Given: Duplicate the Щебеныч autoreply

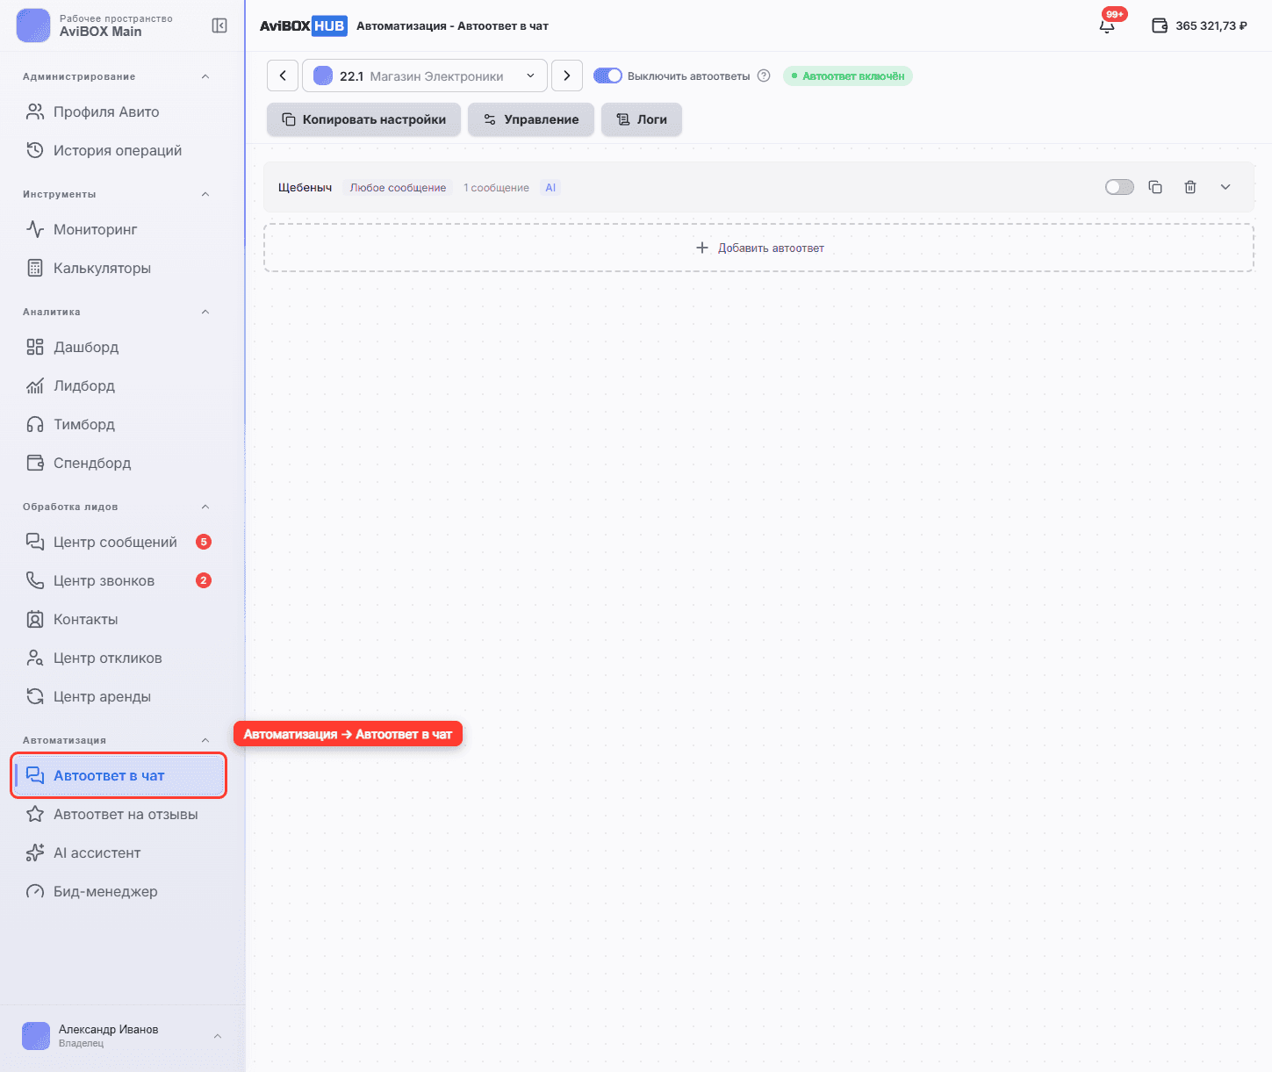Looking at the screenshot, I should (1155, 187).
